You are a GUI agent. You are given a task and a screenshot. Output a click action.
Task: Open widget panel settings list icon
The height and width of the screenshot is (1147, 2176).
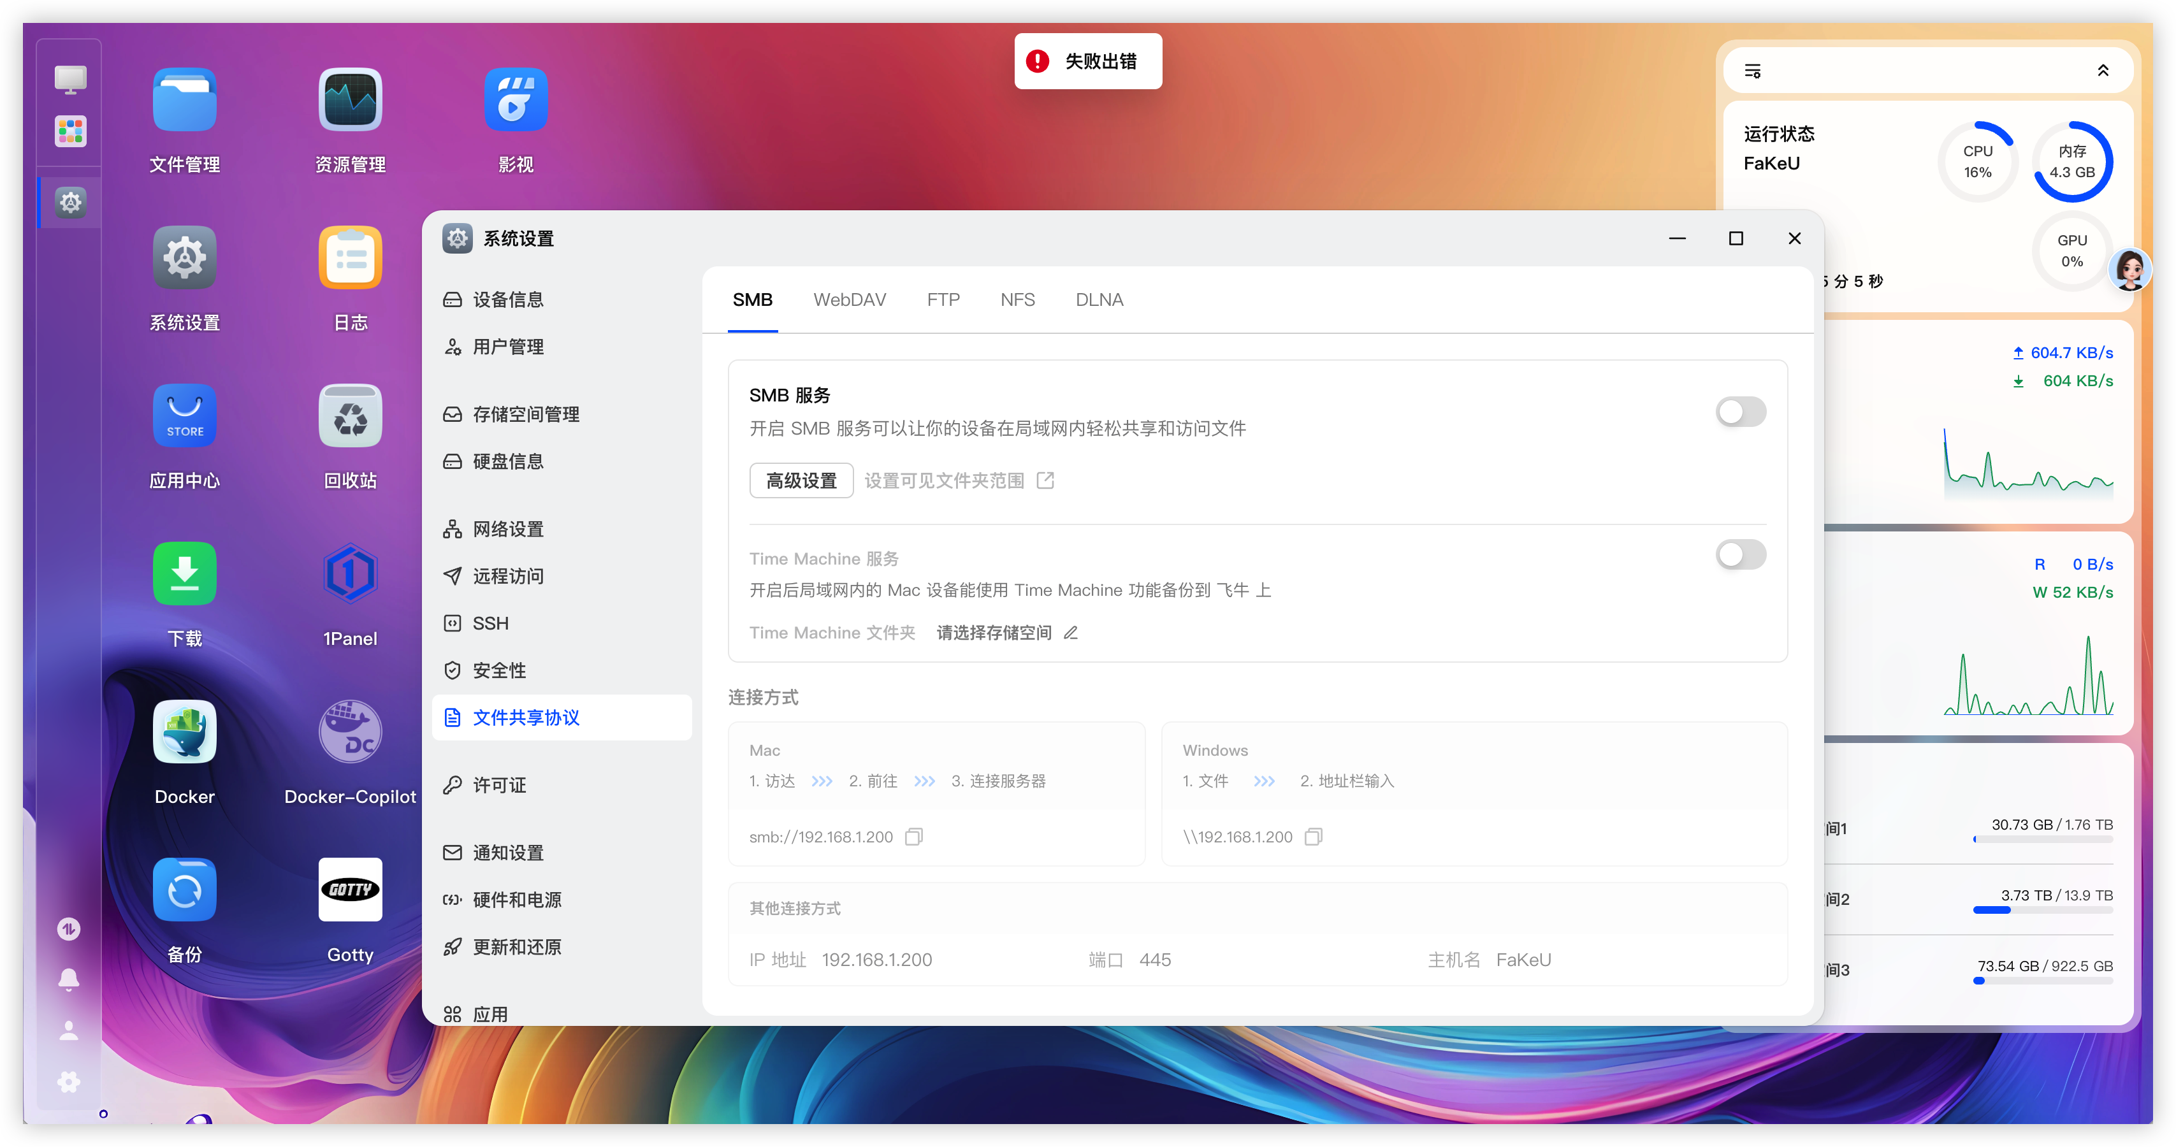[x=1753, y=71]
